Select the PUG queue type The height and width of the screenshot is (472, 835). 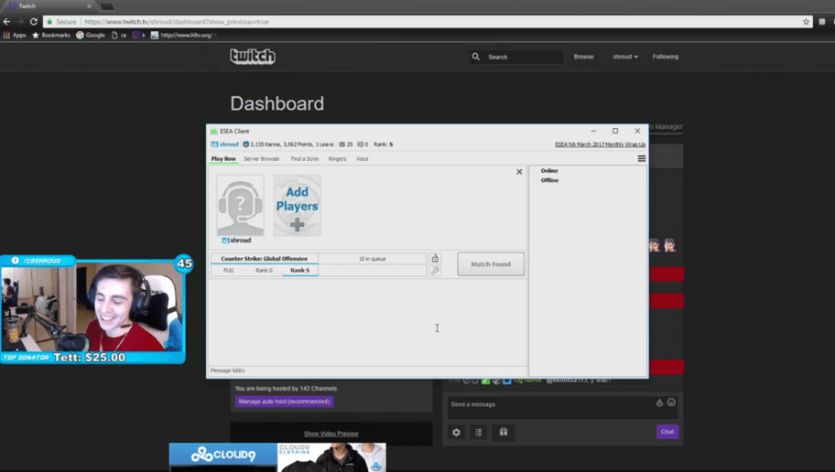tap(229, 271)
